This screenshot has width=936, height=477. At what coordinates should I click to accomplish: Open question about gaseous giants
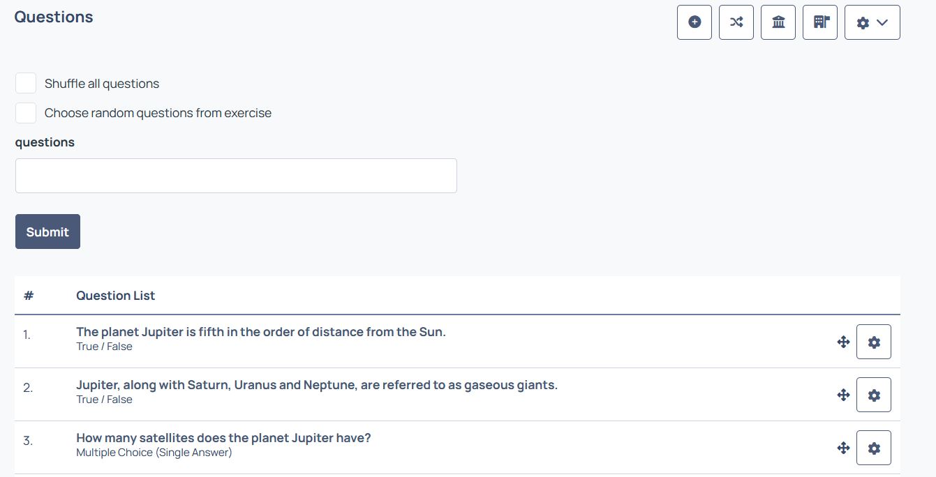click(317, 385)
